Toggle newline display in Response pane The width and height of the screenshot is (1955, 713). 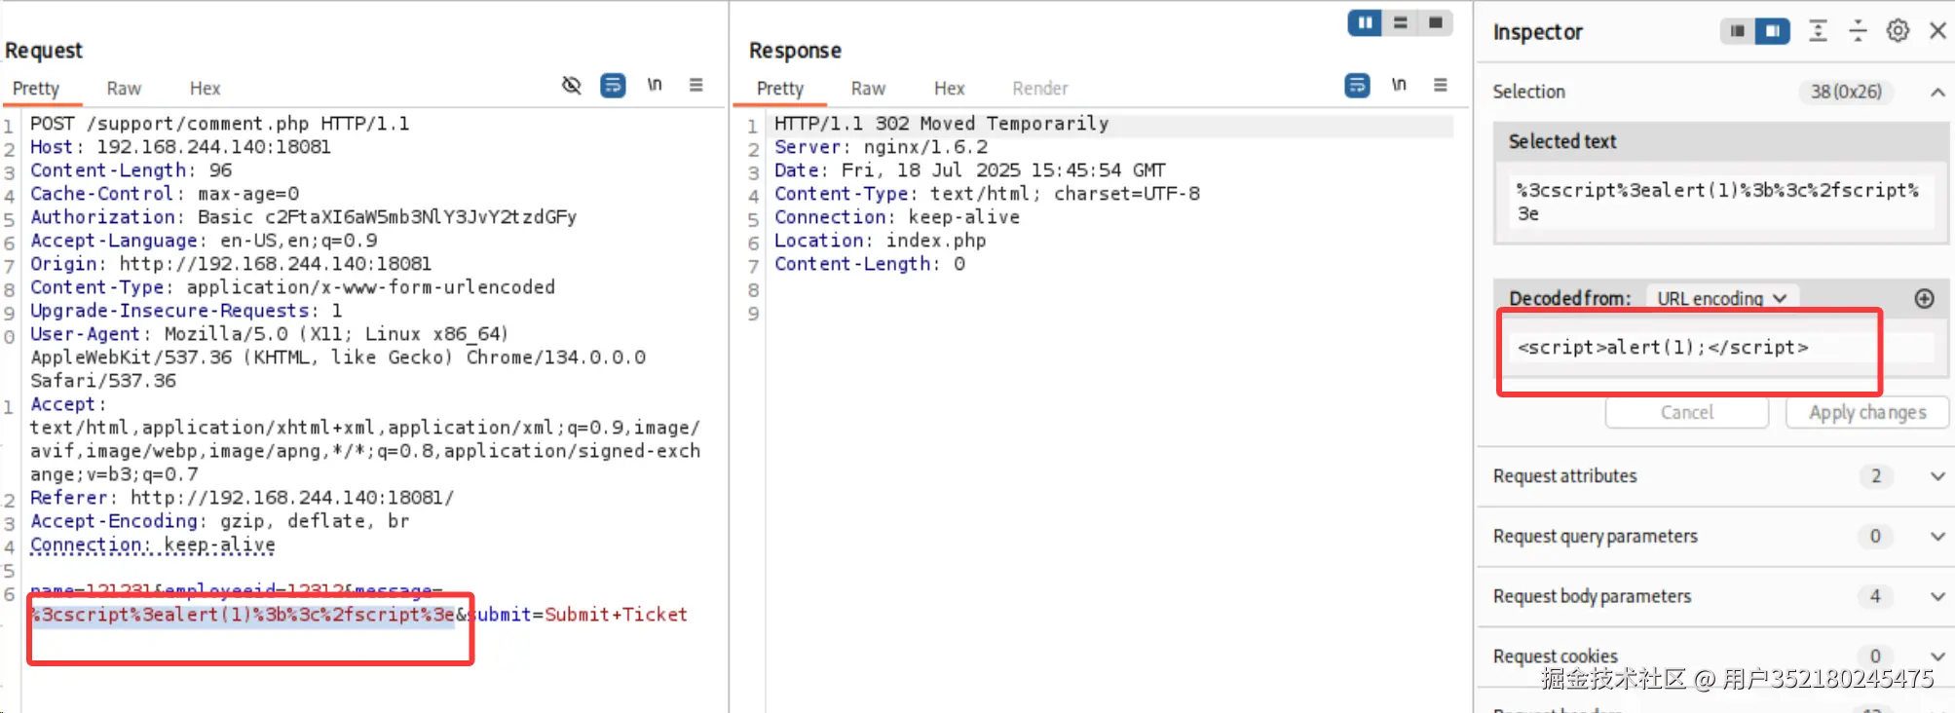click(1399, 85)
